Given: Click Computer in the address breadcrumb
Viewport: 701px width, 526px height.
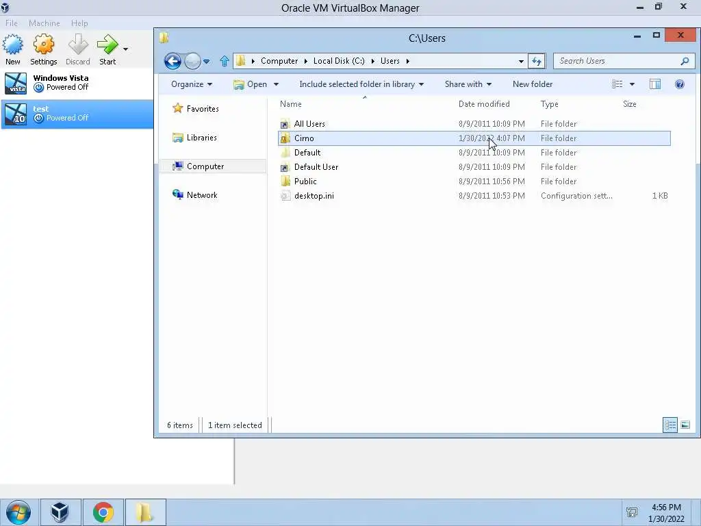Looking at the screenshot, I should [279, 61].
